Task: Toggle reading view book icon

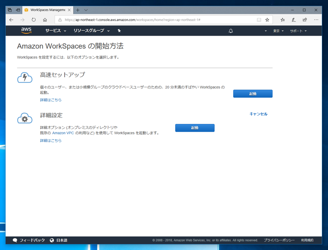Action: (x=259, y=20)
